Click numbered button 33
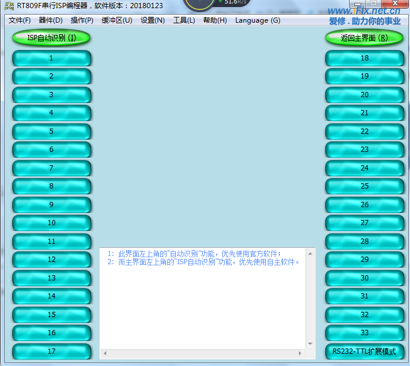 pos(364,333)
